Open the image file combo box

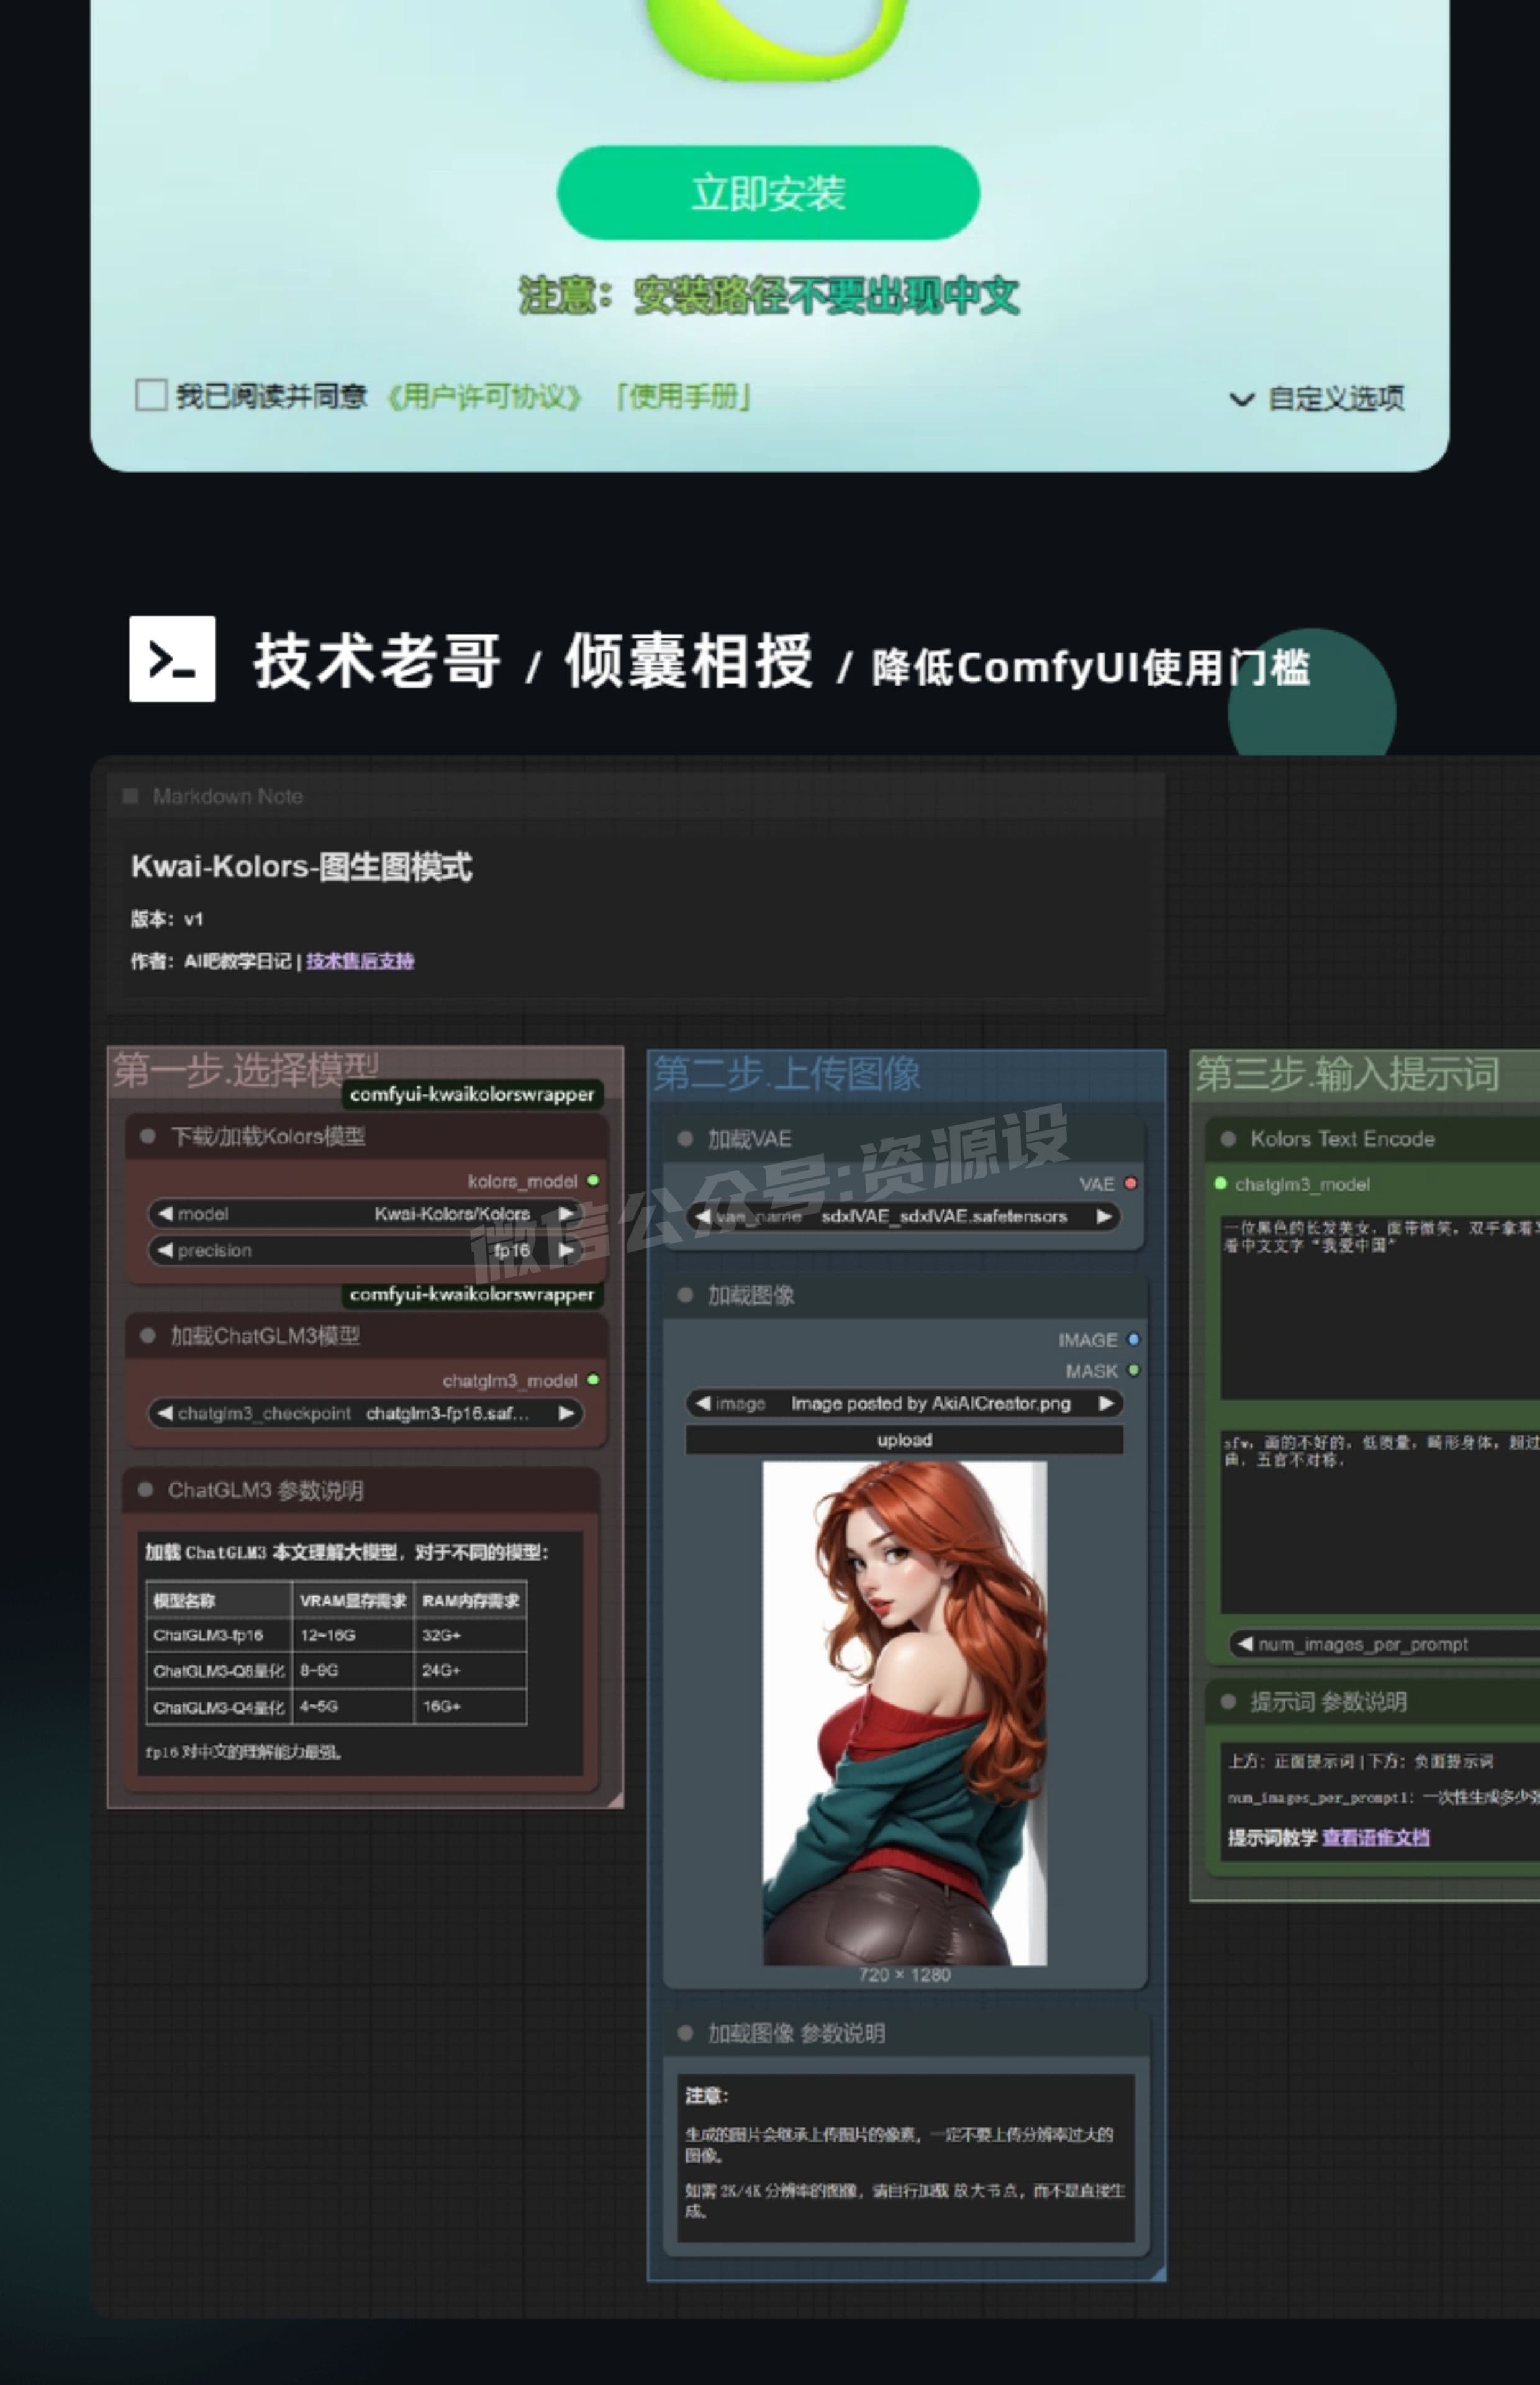tap(904, 1404)
